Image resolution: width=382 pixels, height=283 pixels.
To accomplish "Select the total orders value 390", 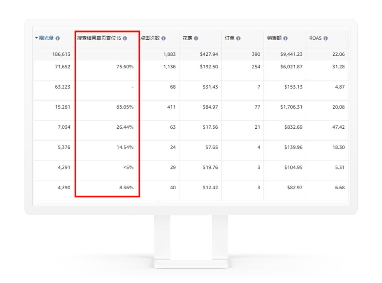I will [256, 54].
